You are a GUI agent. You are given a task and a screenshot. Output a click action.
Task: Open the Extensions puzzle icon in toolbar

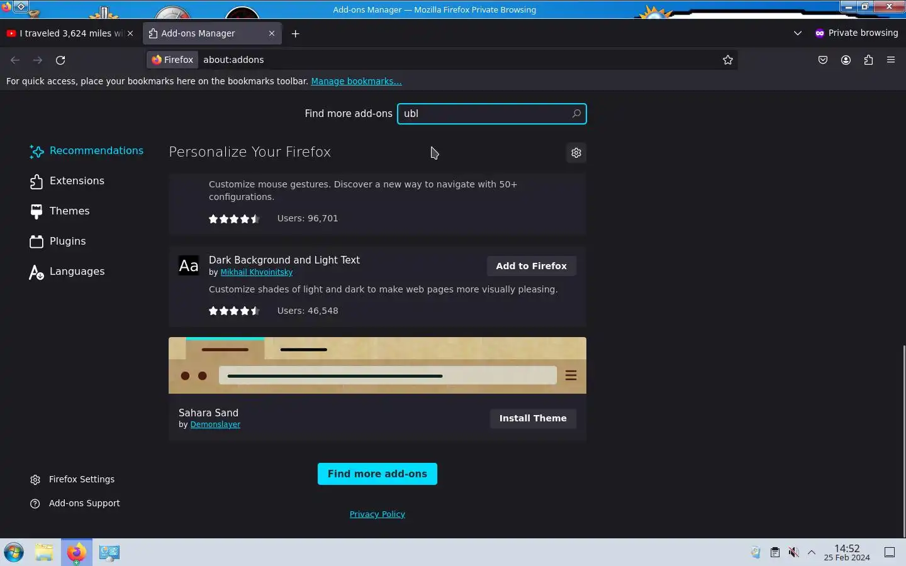point(868,60)
